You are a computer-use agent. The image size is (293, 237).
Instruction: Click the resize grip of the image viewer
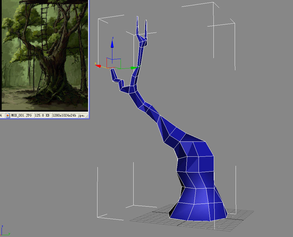(x=86, y=116)
